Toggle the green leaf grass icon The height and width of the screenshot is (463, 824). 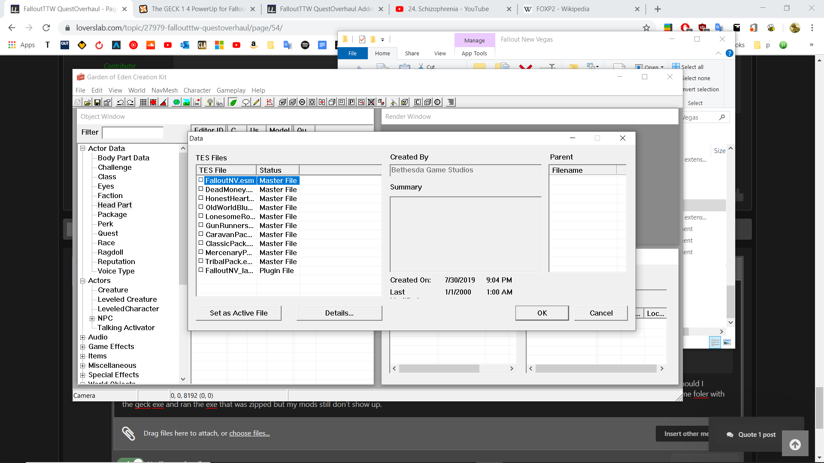point(233,102)
